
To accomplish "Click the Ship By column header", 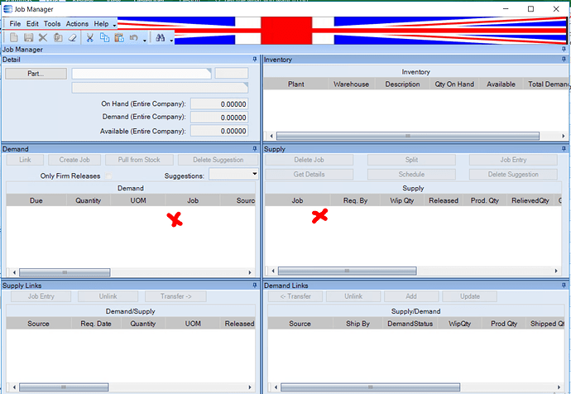I will pyautogui.click(x=357, y=324).
